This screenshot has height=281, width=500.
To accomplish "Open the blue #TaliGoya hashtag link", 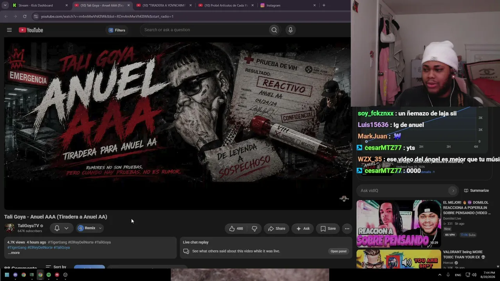I will (62, 247).
